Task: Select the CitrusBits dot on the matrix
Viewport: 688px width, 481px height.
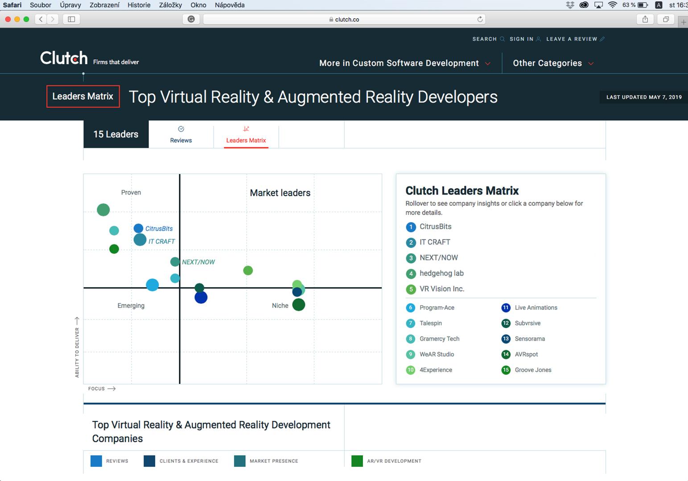Action: [138, 228]
